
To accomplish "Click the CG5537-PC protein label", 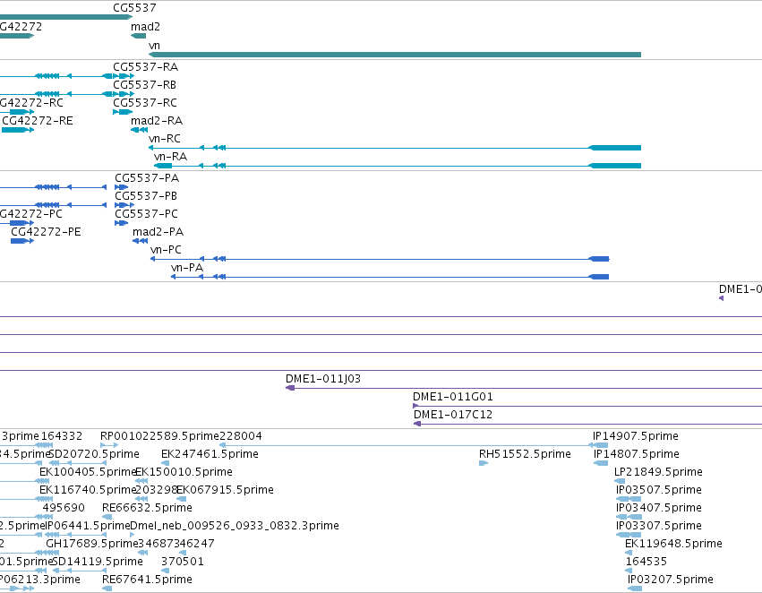I will click(146, 214).
